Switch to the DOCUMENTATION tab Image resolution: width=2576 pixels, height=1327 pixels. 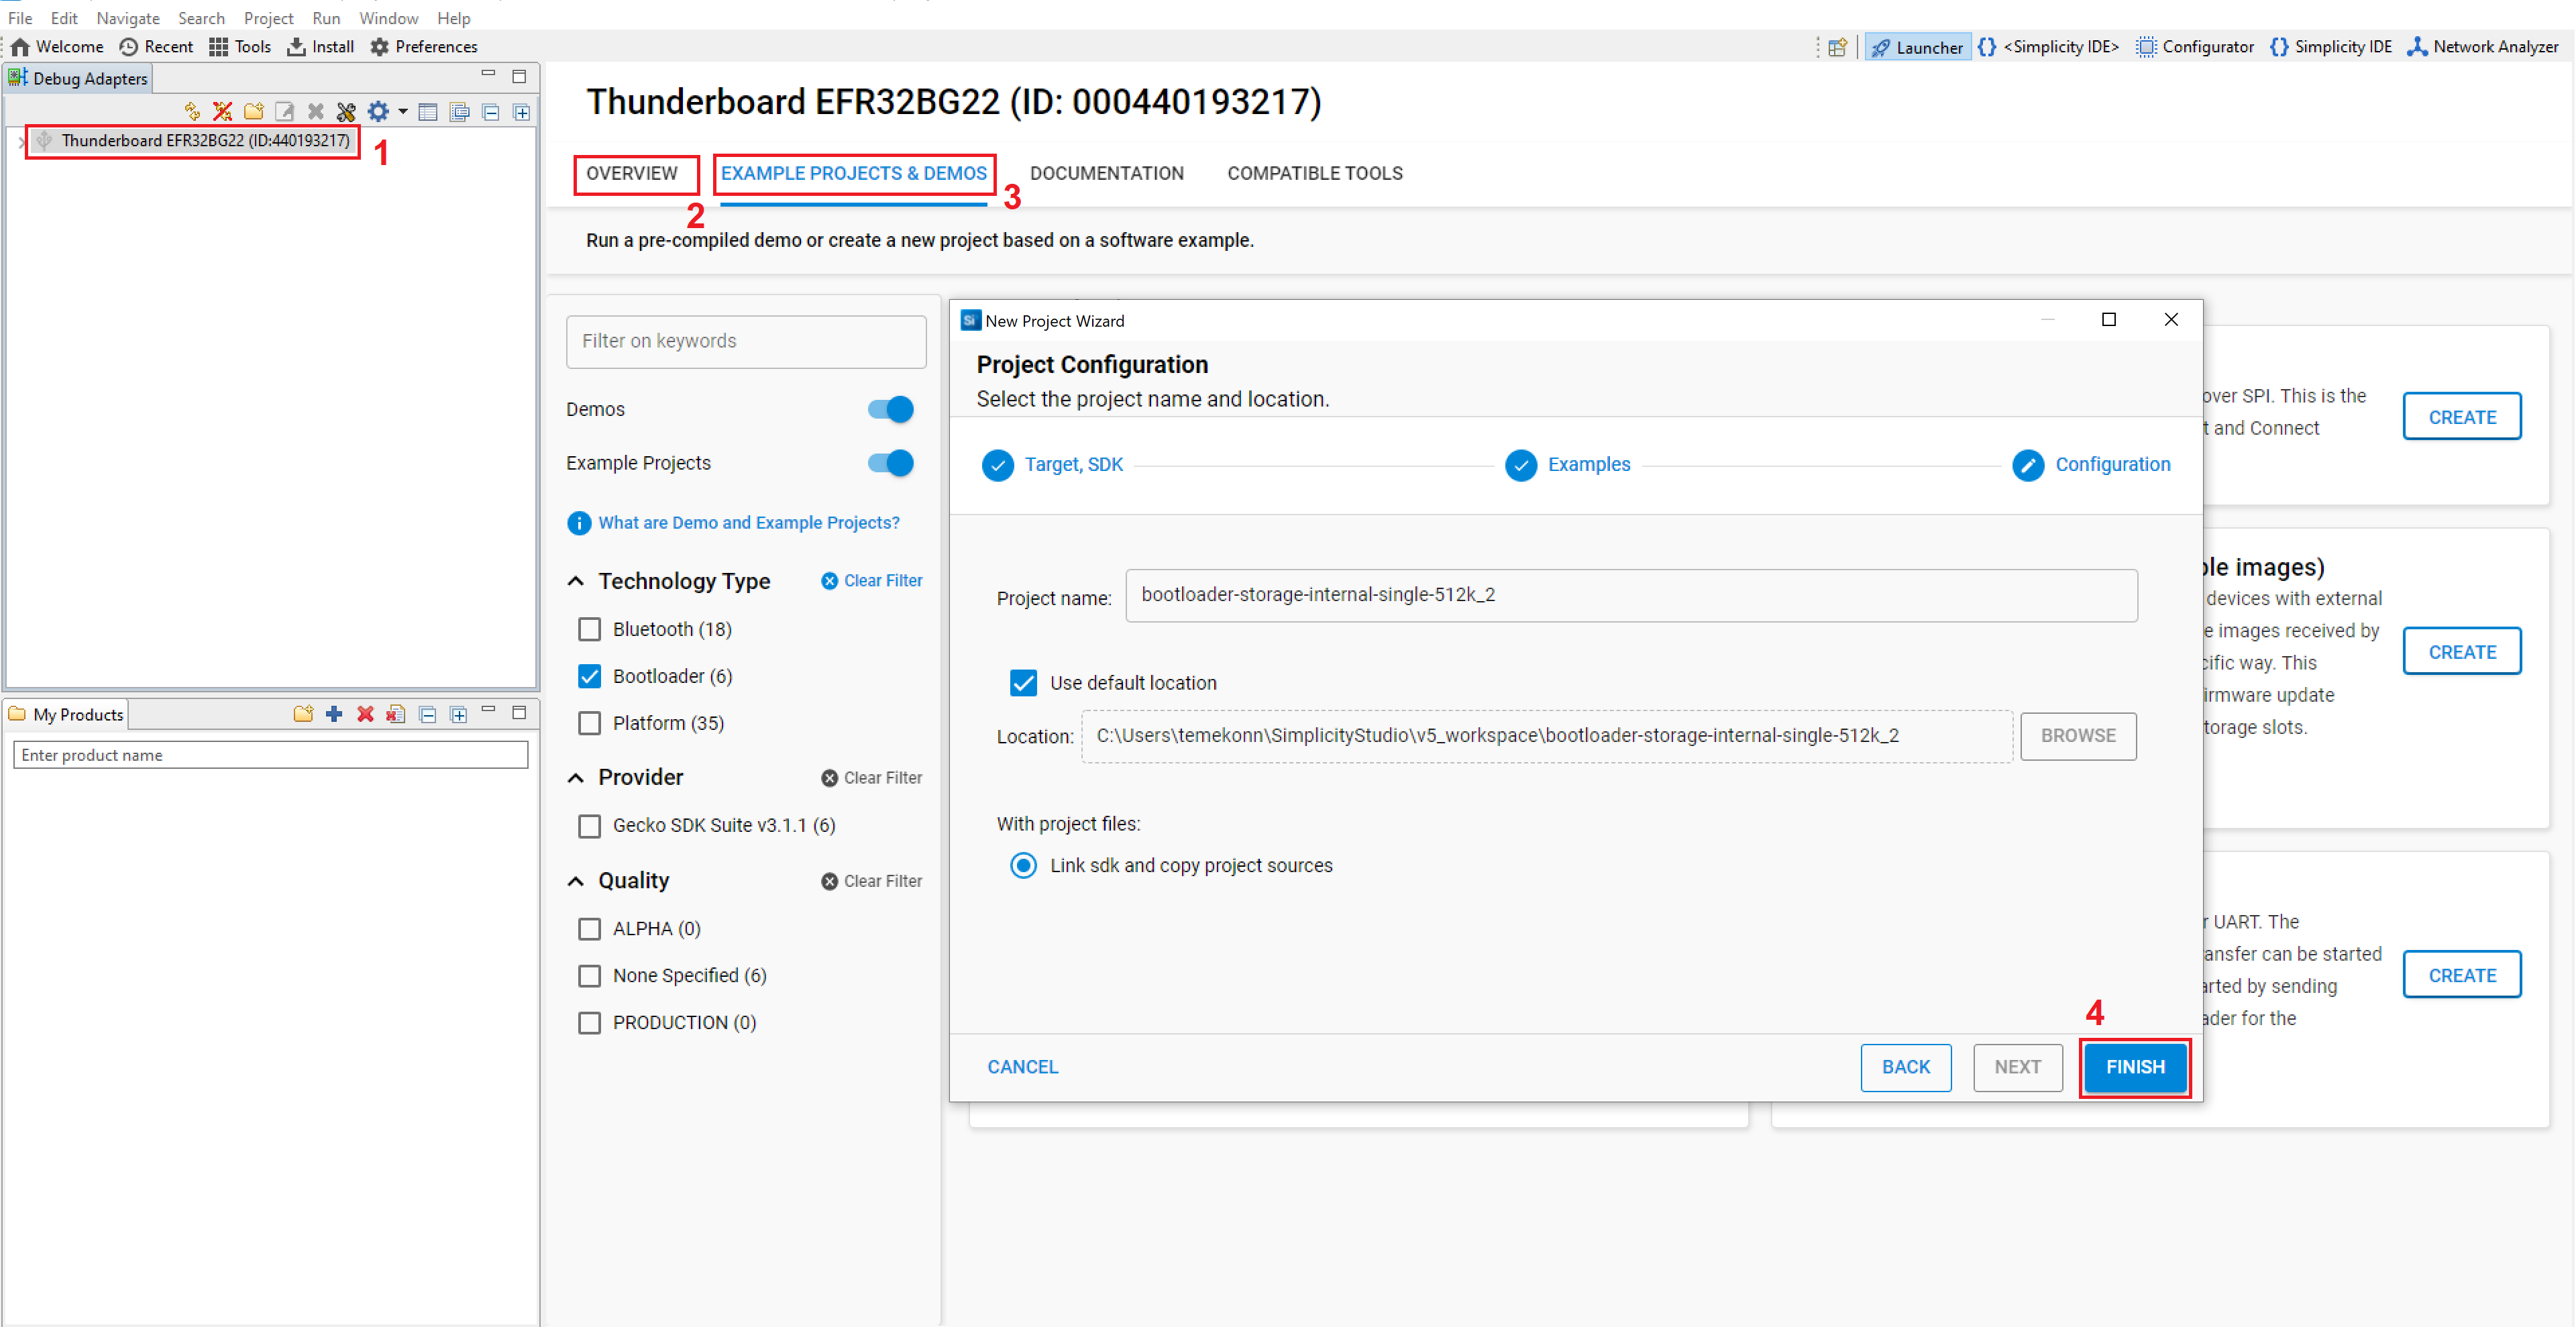(x=1107, y=172)
